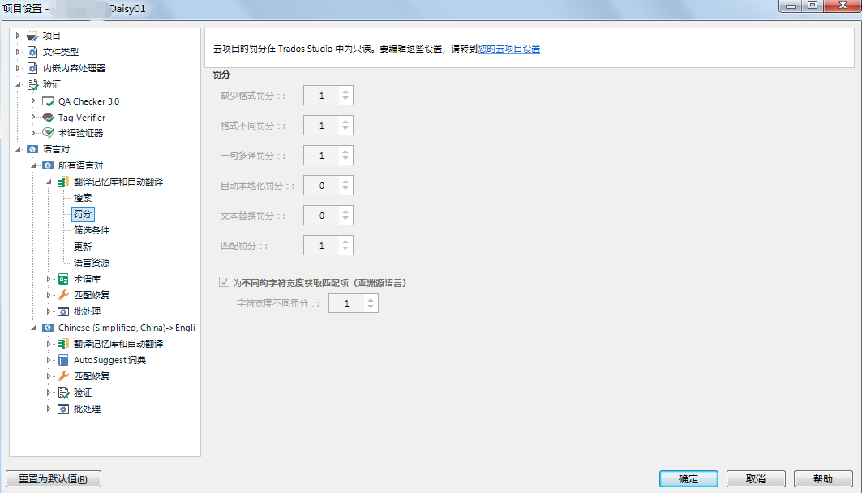The height and width of the screenshot is (493, 862).
Task: Click the Chinese (Simplified, China) language pair icon
Action: (48, 328)
